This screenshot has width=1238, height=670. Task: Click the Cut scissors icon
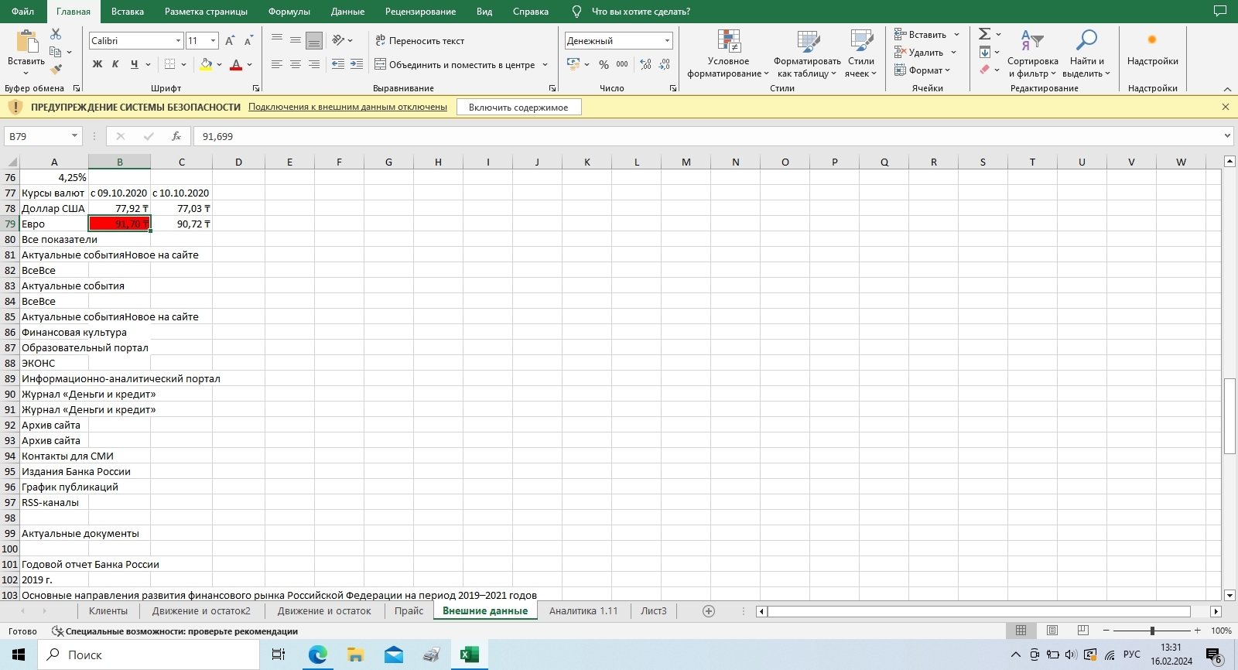point(56,34)
